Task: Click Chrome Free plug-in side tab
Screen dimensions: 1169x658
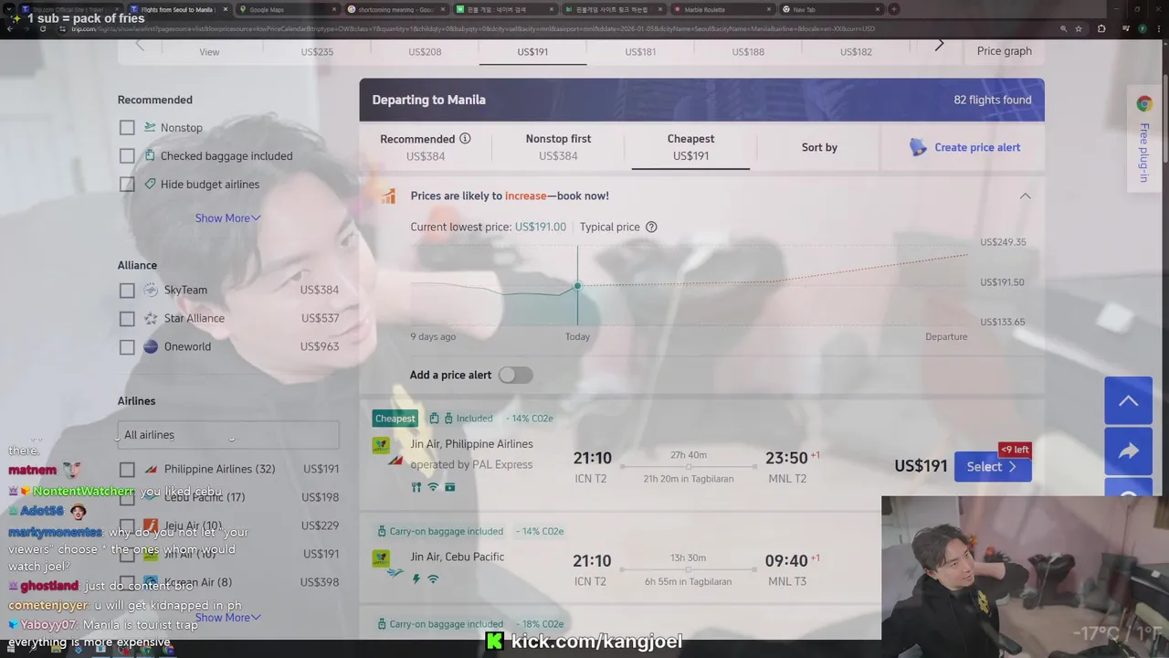Action: pyautogui.click(x=1143, y=139)
